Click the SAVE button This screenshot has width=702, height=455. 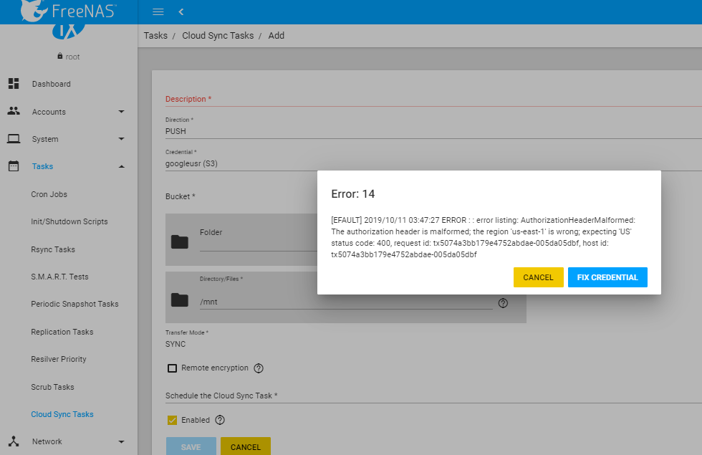tap(191, 446)
